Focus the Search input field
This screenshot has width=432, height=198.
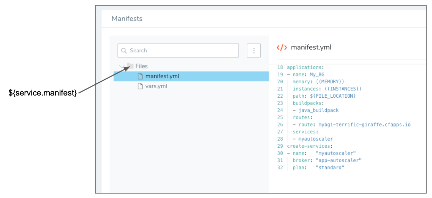point(178,51)
